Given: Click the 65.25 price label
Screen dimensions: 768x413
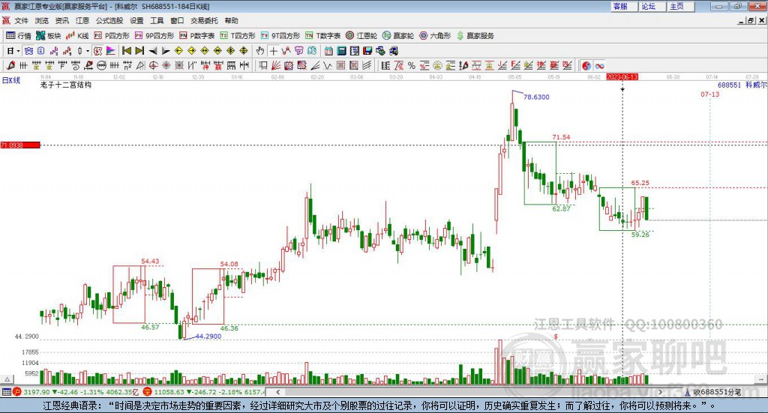Looking at the screenshot, I should point(640,183).
